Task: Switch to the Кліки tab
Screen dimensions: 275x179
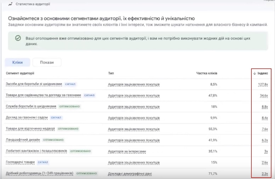Action: pyautogui.click(x=17, y=62)
